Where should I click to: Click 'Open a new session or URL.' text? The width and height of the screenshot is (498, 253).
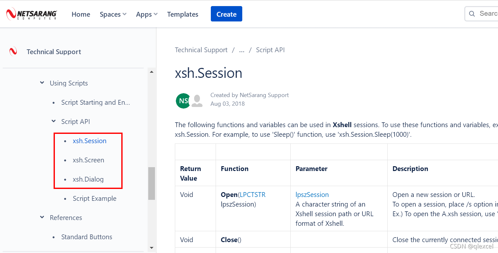(x=434, y=195)
